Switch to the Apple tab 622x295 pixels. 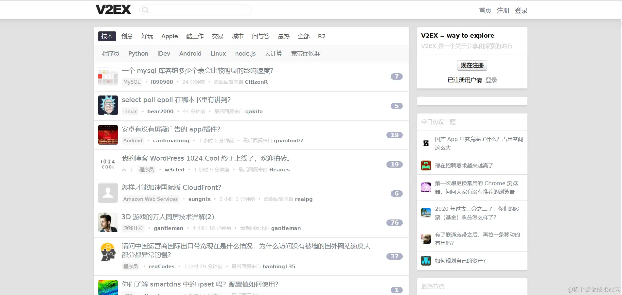[169, 36]
